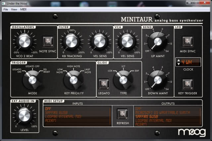The width and height of the screenshot is (212, 141).
Task: Click the EG RESET mode label
Action: point(47,71)
